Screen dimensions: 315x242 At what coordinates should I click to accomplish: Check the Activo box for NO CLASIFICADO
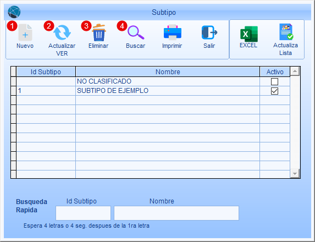[x=274, y=81]
